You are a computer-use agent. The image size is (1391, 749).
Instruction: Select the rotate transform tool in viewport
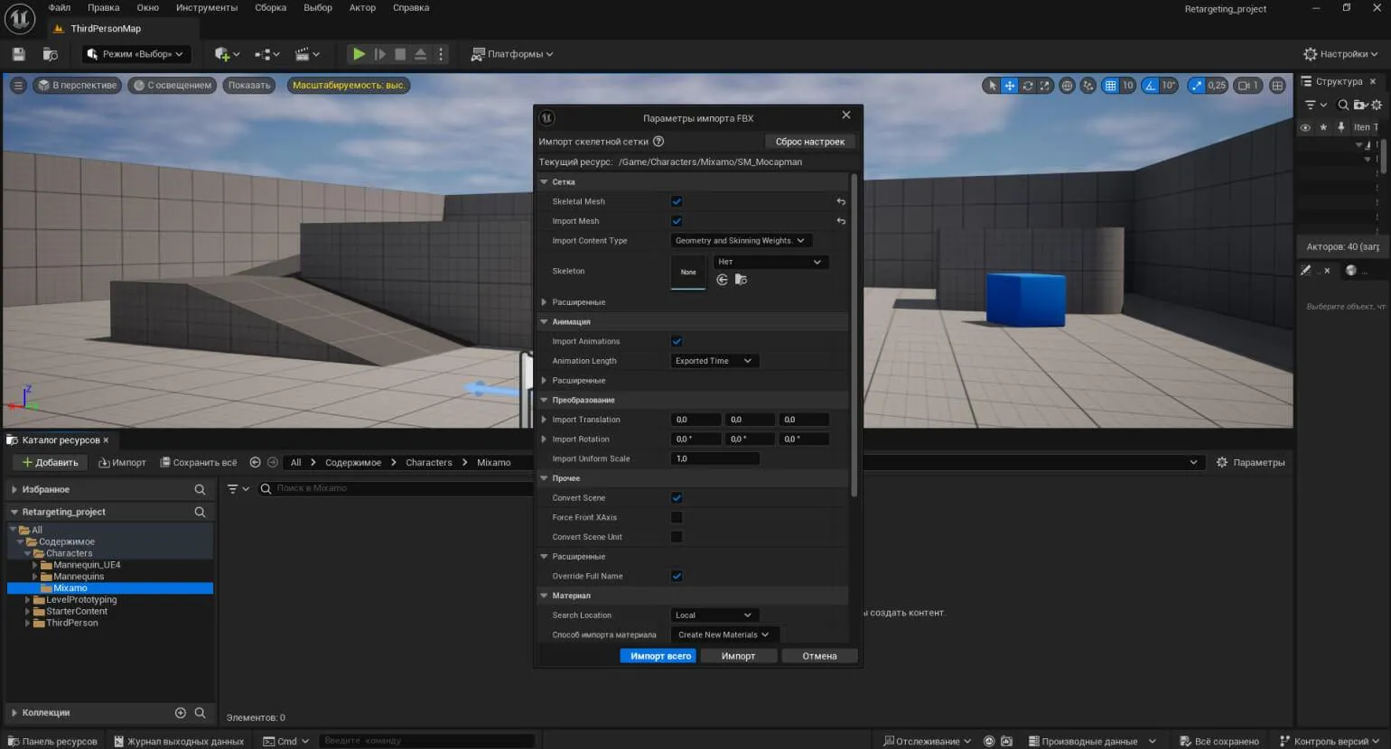tap(1027, 86)
